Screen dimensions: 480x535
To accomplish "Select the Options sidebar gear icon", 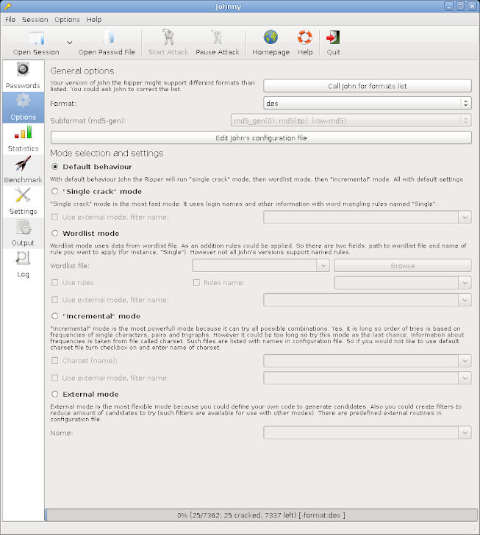I will click(24, 101).
